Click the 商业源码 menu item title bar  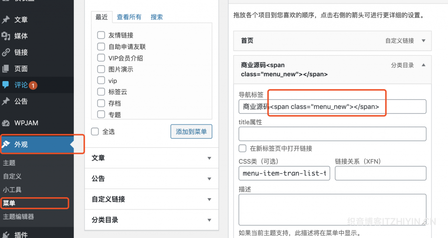332,70
